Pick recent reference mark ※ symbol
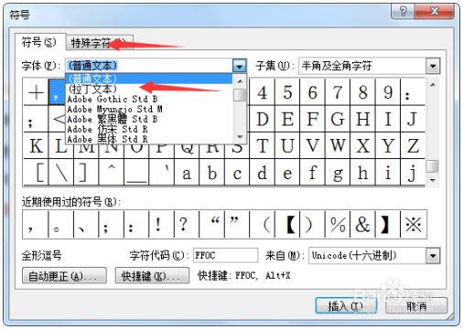 click(414, 225)
